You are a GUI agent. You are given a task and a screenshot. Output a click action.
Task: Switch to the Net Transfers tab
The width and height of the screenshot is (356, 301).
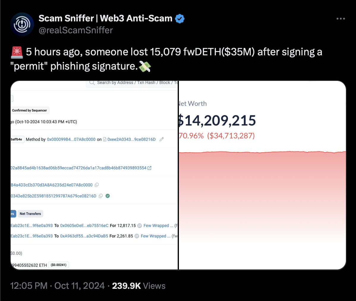(30, 214)
